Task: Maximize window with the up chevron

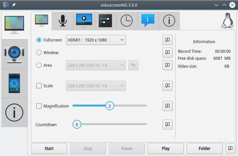Action: tap(224, 5)
